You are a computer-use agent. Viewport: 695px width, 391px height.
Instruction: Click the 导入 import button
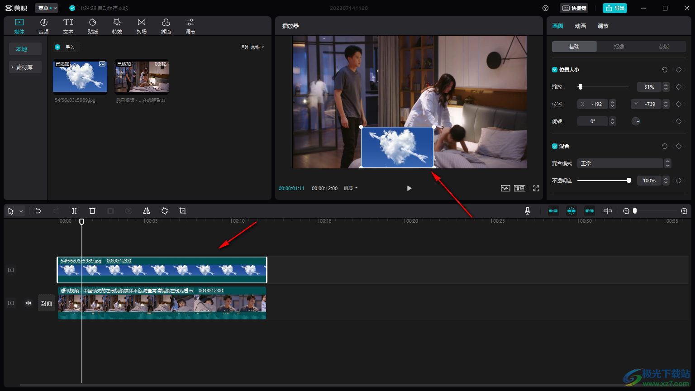point(66,47)
